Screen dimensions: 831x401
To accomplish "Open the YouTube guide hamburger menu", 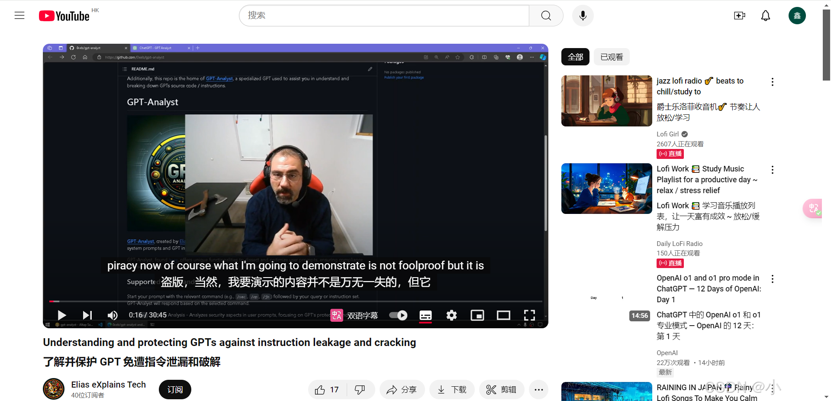I will tap(19, 16).
